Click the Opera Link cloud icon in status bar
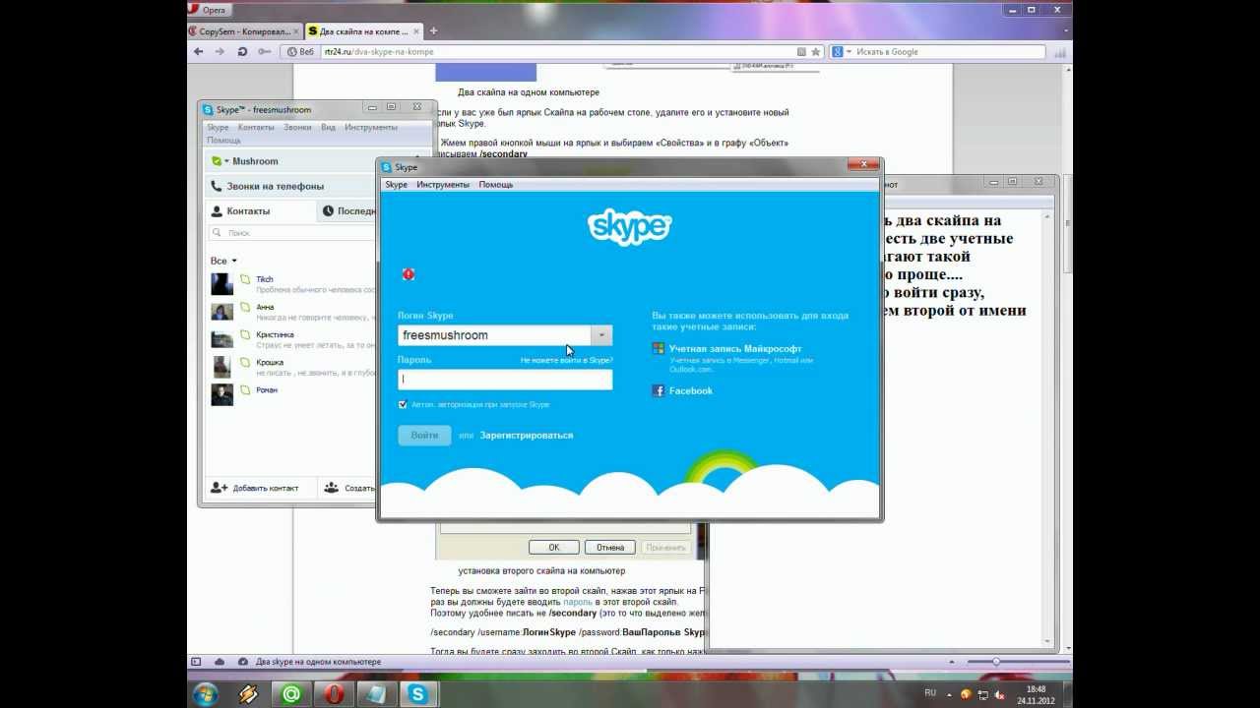 [x=219, y=662]
